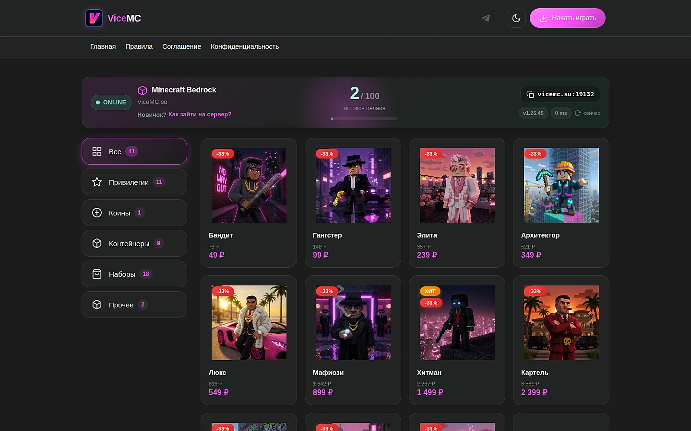Click the Minecraft Bedrock cube icon
691x431 pixels.
(x=143, y=90)
